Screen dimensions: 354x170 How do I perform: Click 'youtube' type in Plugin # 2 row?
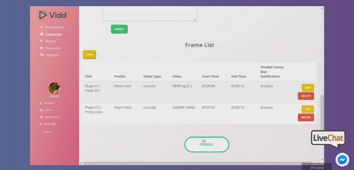pyautogui.click(x=150, y=107)
